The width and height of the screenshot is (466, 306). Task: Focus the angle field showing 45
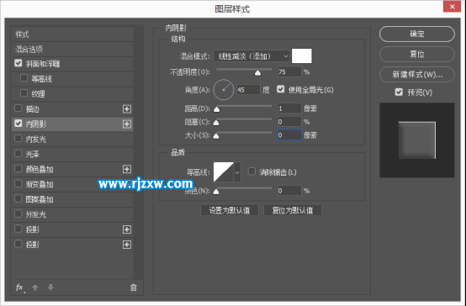tap(248, 90)
